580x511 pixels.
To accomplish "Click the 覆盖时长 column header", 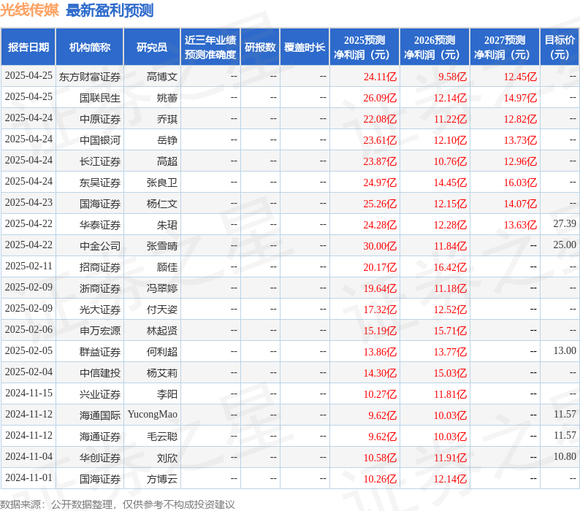I will [x=305, y=47].
